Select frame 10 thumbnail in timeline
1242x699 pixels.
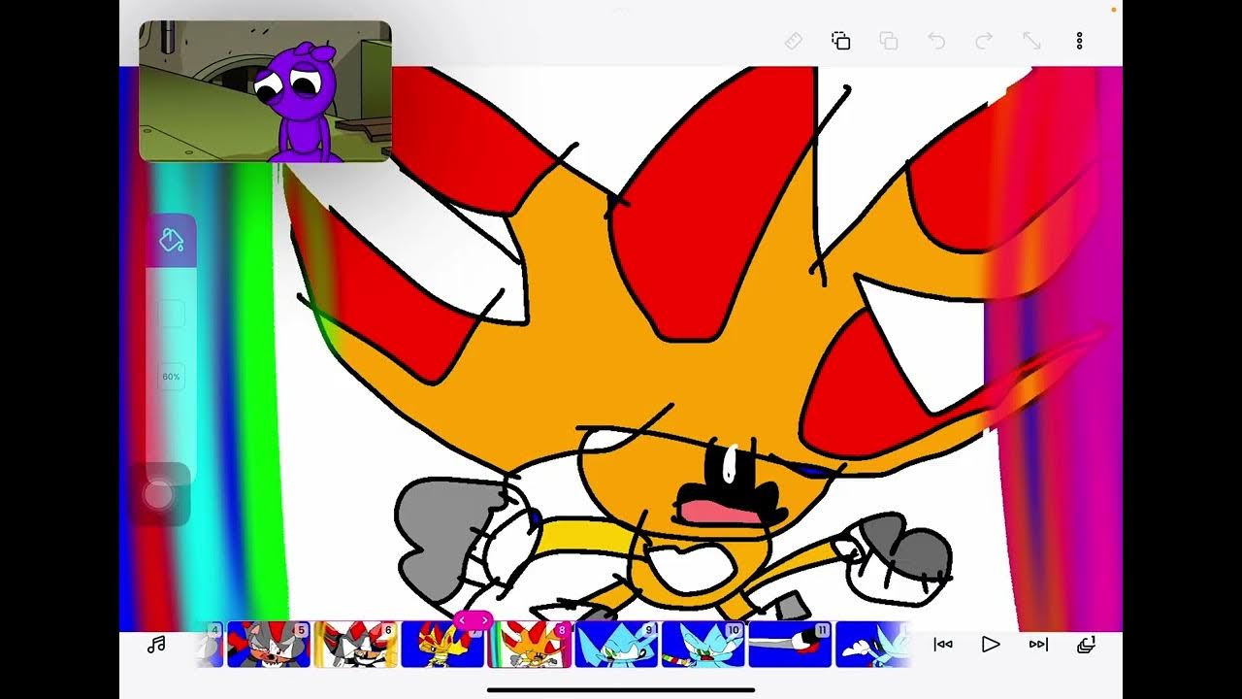[x=703, y=645]
